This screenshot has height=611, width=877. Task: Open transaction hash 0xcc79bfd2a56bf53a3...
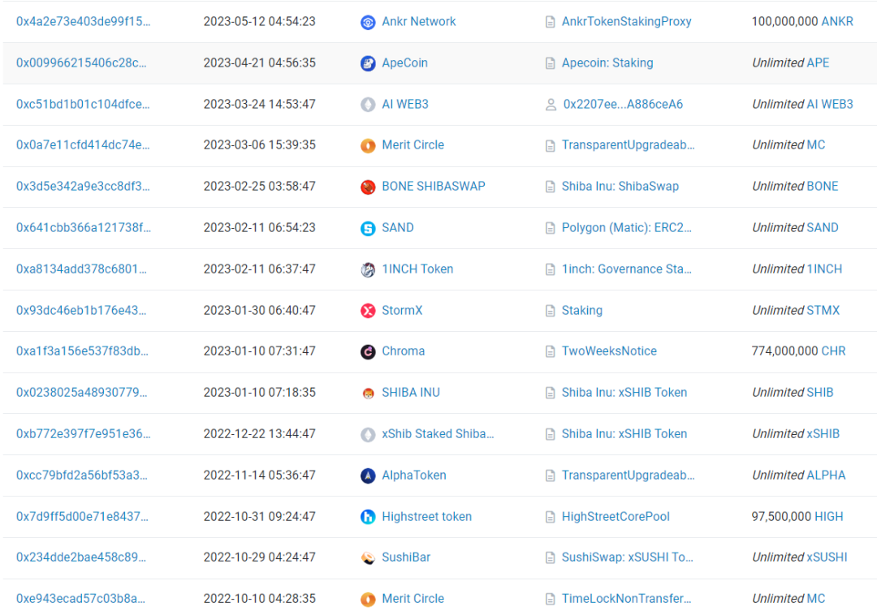[82, 475]
